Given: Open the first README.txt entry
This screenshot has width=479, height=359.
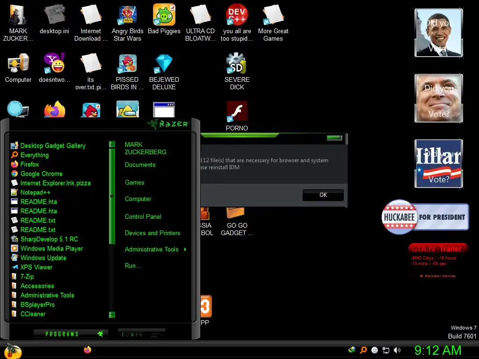Looking at the screenshot, I should 33,221.
